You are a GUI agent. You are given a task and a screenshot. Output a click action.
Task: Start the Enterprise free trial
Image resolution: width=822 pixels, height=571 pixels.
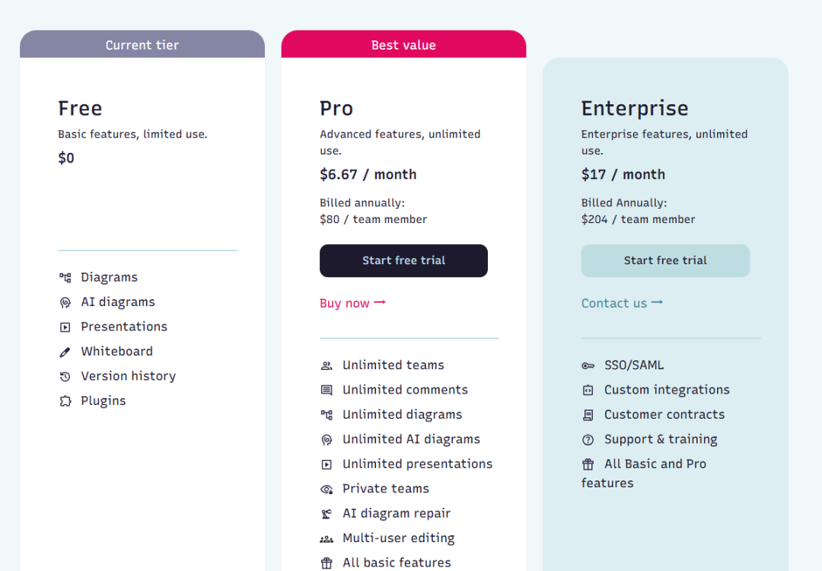coord(665,260)
